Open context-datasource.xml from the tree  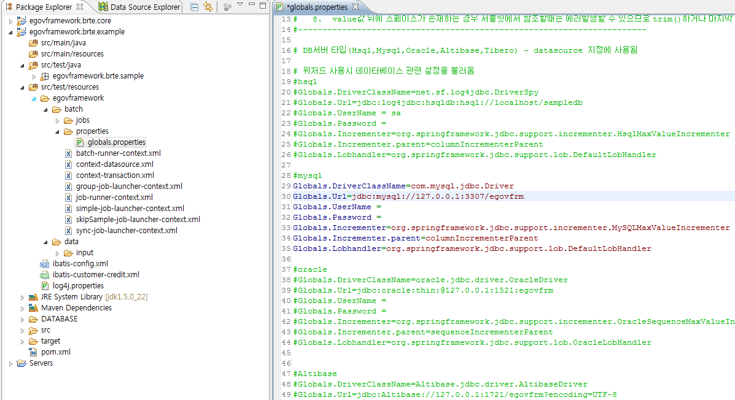click(114, 164)
